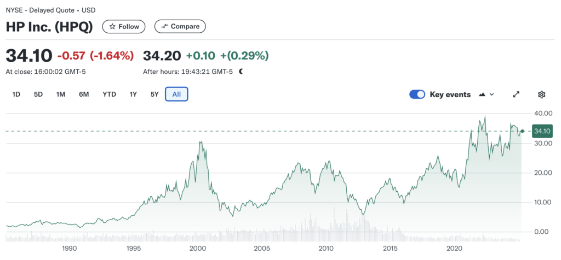The image size is (561, 260).
Task: Click the HP Inc. (HPQ) title
Action: [x=50, y=26]
